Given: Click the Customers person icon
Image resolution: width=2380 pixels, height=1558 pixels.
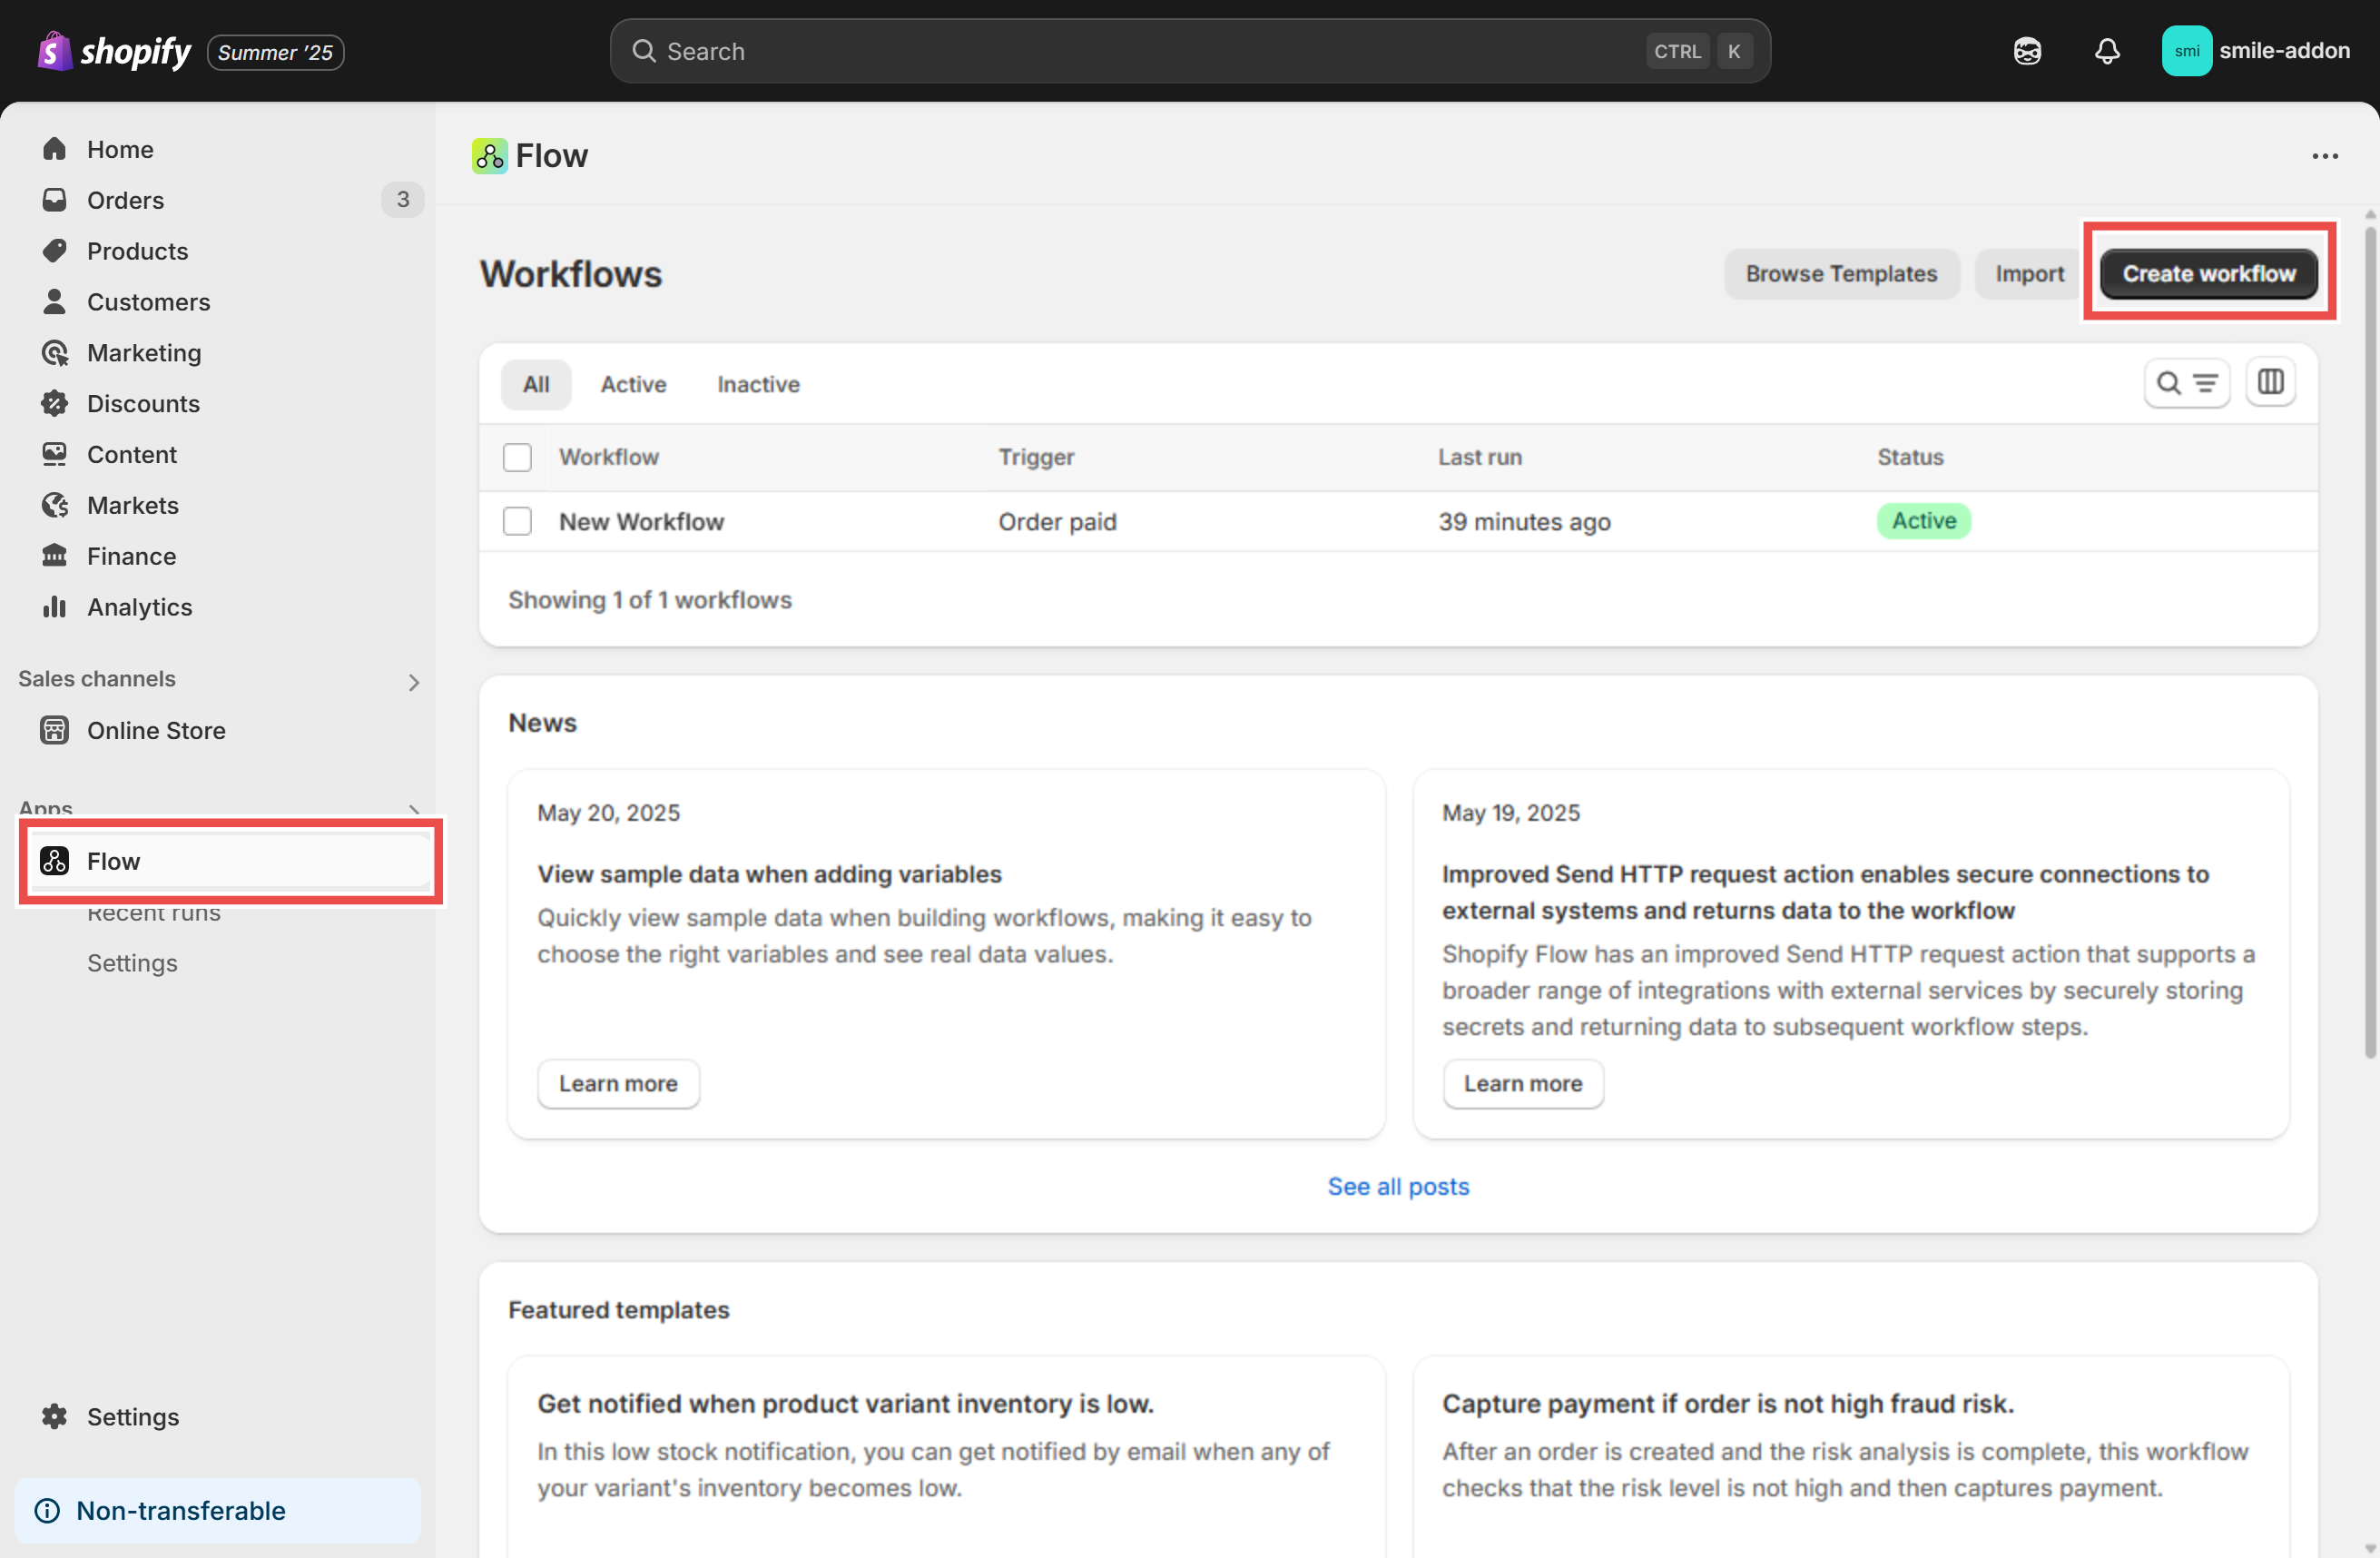Looking at the screenshot, I should pyautogui.click(x=54, y=301).
